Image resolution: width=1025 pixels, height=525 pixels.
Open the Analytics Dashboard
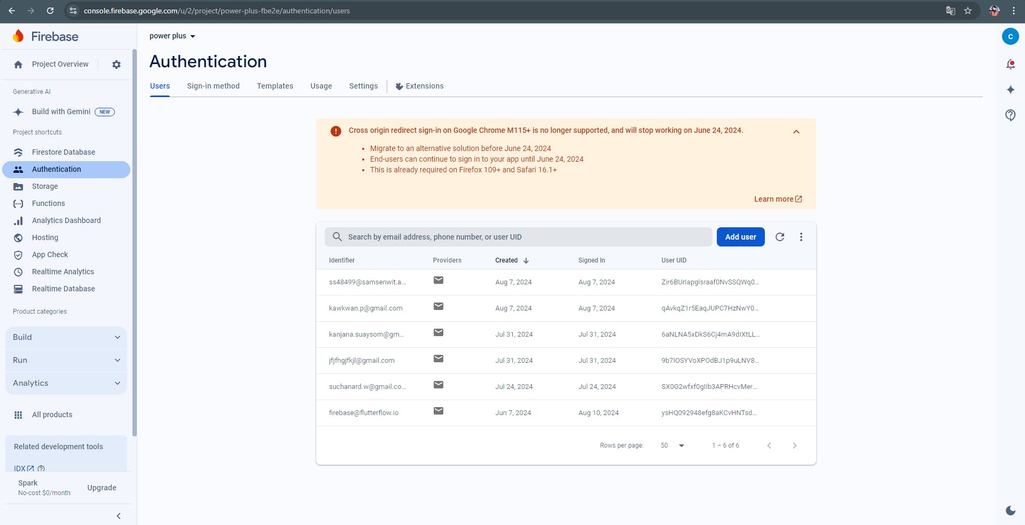(x=66, y=220)
